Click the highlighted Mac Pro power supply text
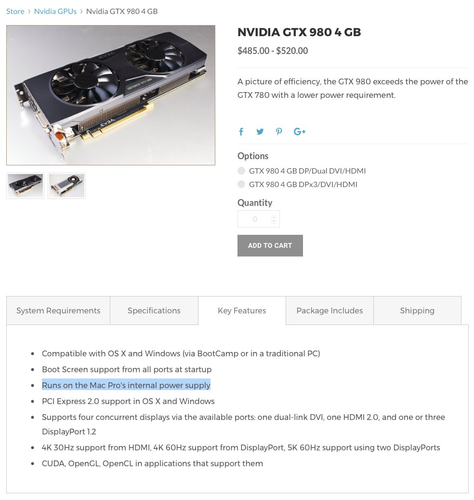 point(126,385)
